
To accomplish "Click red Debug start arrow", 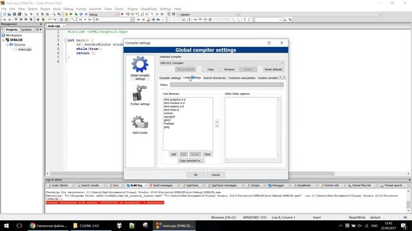I will pos(122,14).
